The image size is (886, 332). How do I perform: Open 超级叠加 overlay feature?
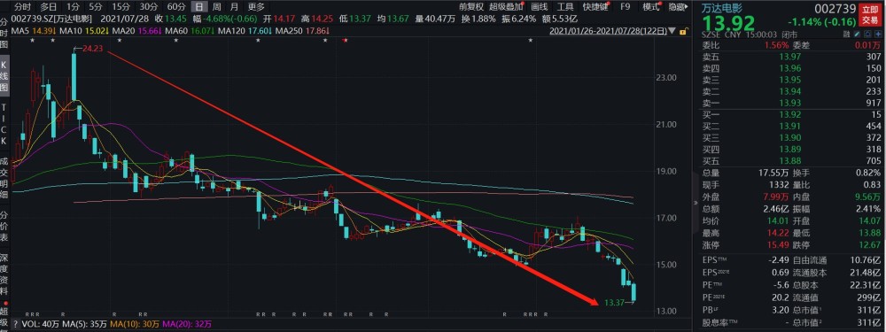tap(505, 7)
